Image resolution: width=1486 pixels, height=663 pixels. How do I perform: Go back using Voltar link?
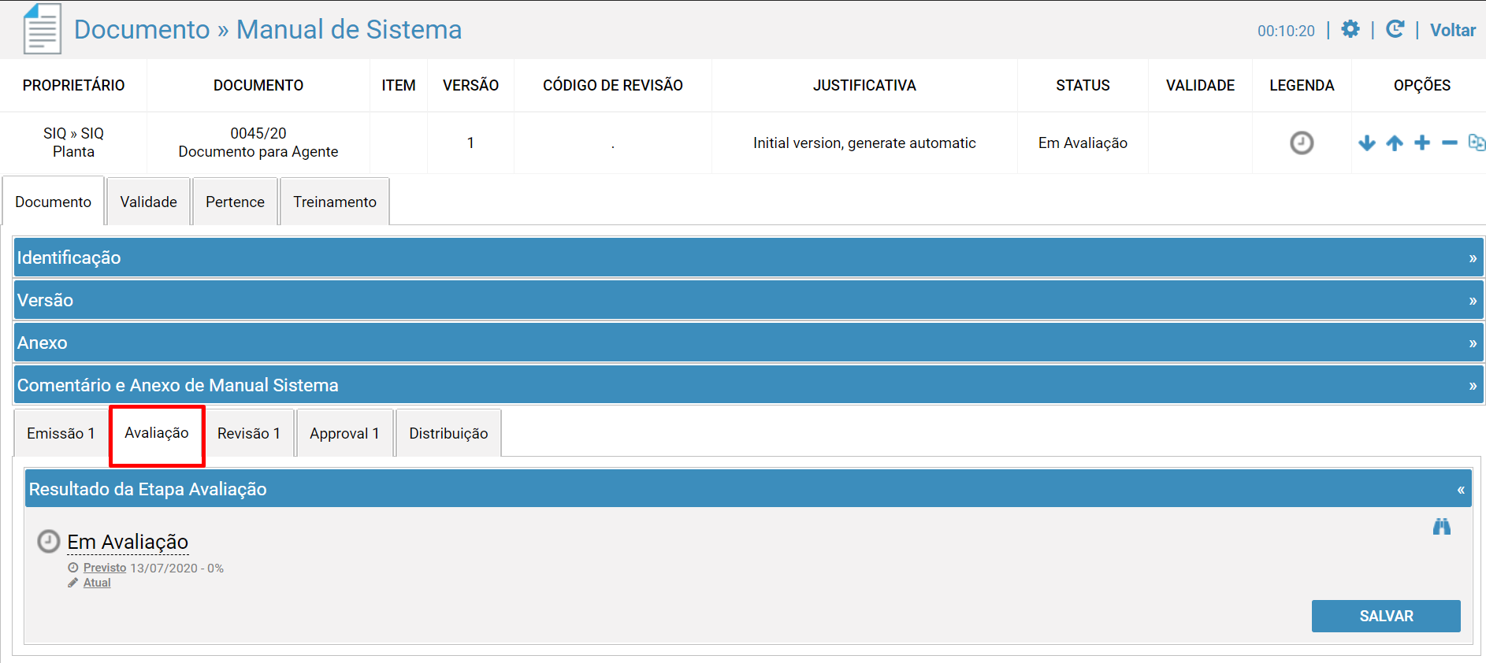point(1453,30)
